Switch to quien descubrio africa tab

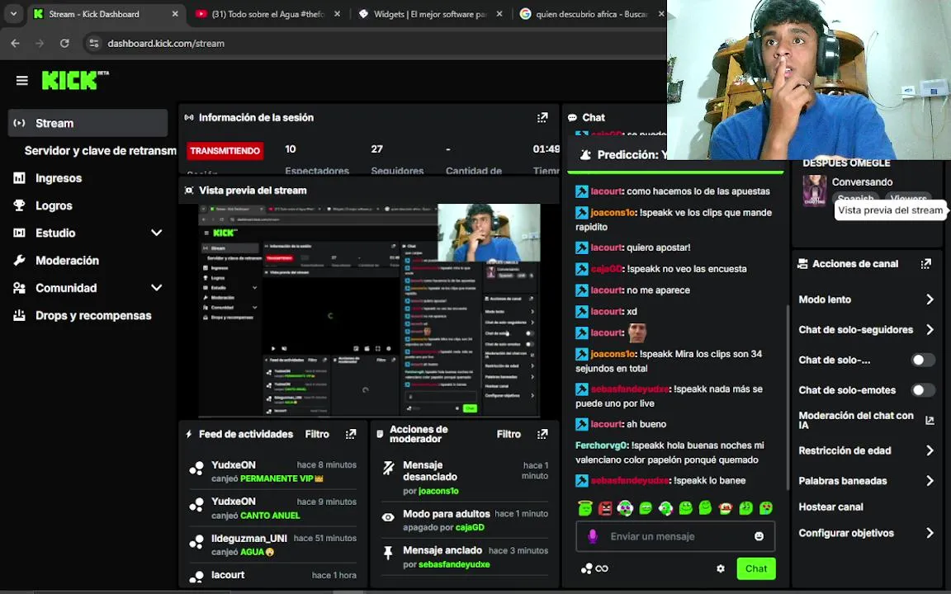[591, 14]
